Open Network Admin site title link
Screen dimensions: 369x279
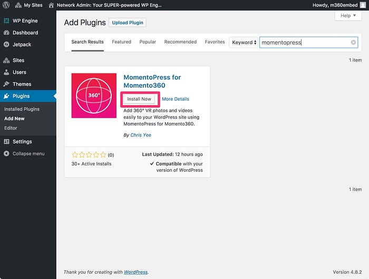(x=109, y=5)
